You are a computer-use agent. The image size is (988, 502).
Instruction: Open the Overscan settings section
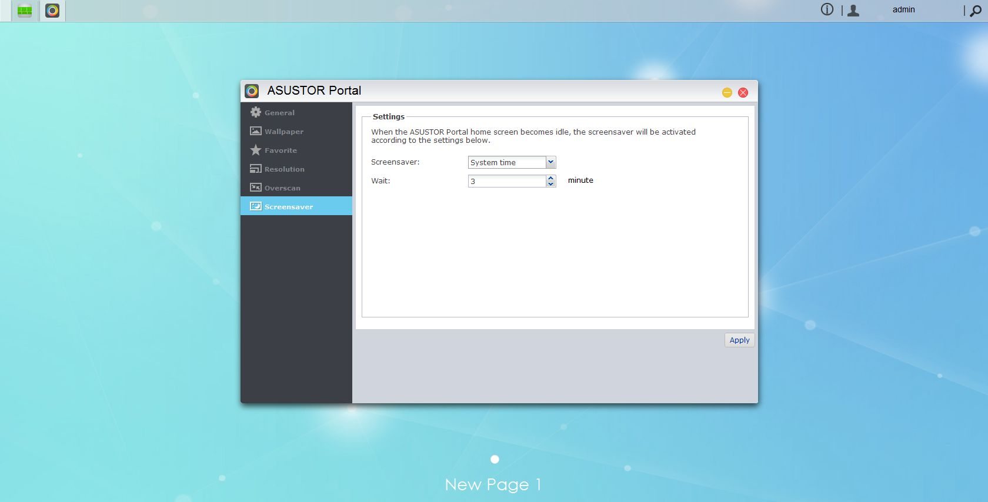click(296, 188)
